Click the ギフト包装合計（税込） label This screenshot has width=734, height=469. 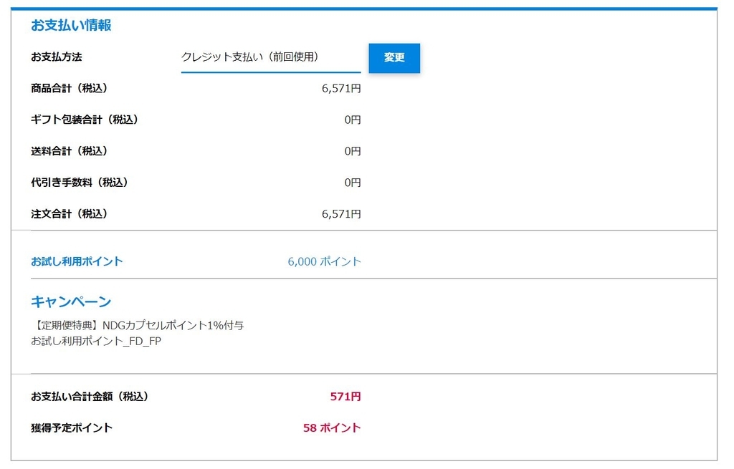86,120
